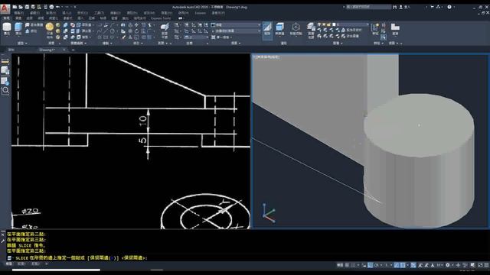This screenshot has height=275, width=490.
Task: Click the Union solid editing icon
Action: (66, 25)
